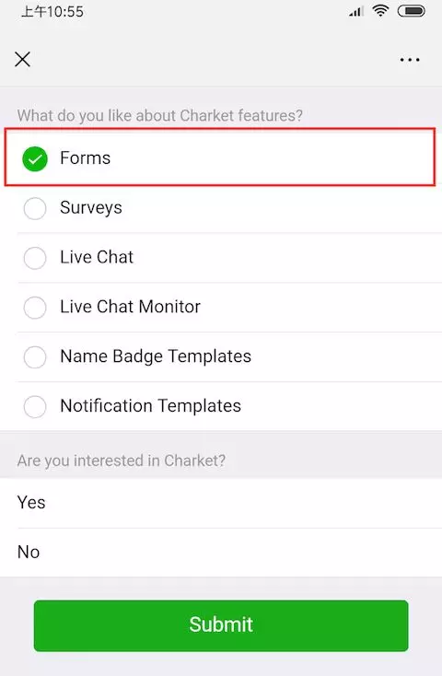Uncheck the green Forms checkmark
The image size is (442, 676).
point(35,158)
